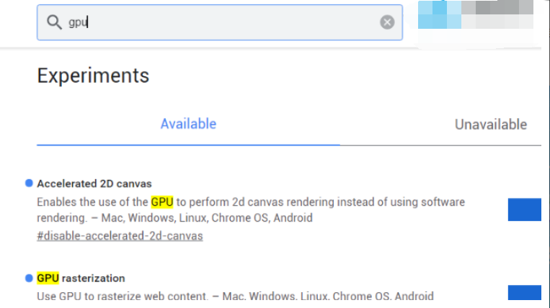
Task: Focus the search flags field containing "gpu"
Action: click(216, 22)
